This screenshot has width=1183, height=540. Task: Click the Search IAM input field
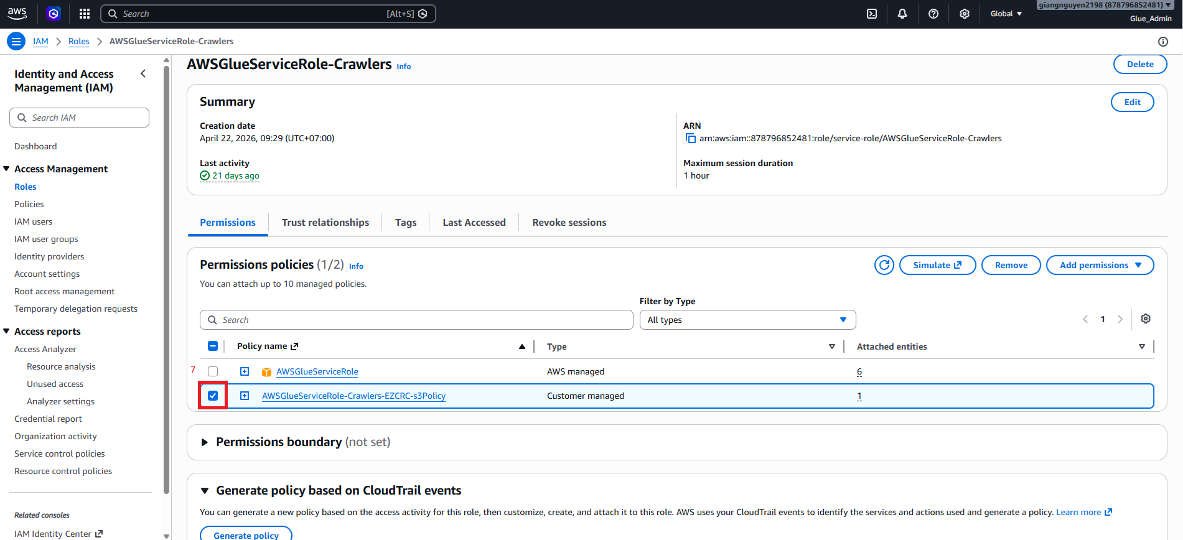point(80,118)
